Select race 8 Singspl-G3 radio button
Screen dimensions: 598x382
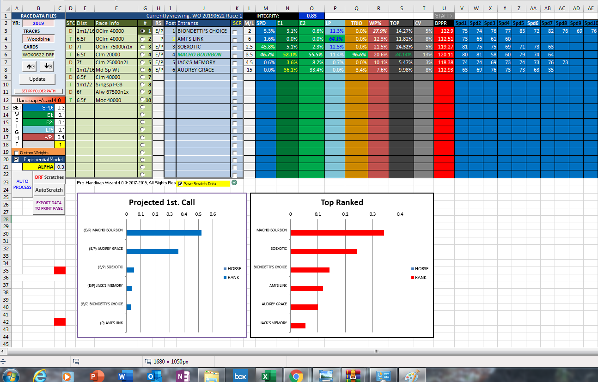(x=143, y=85)
